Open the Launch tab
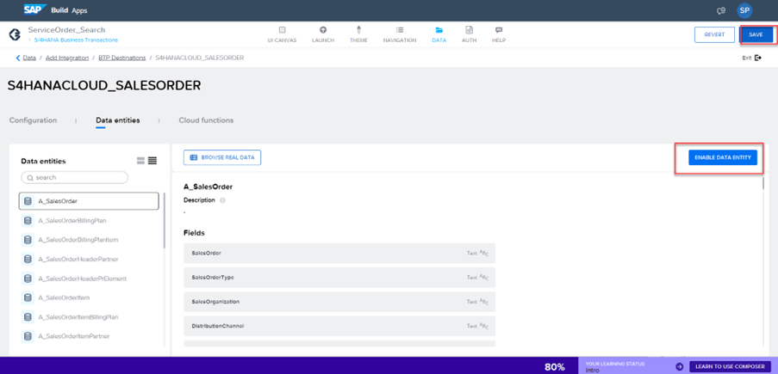Screen dimensions: 778x374 click(323, 34)
